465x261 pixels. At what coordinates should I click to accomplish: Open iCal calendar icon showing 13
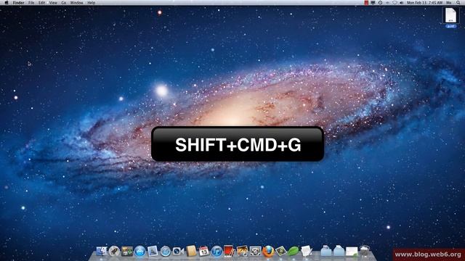(x=203, y=252)
